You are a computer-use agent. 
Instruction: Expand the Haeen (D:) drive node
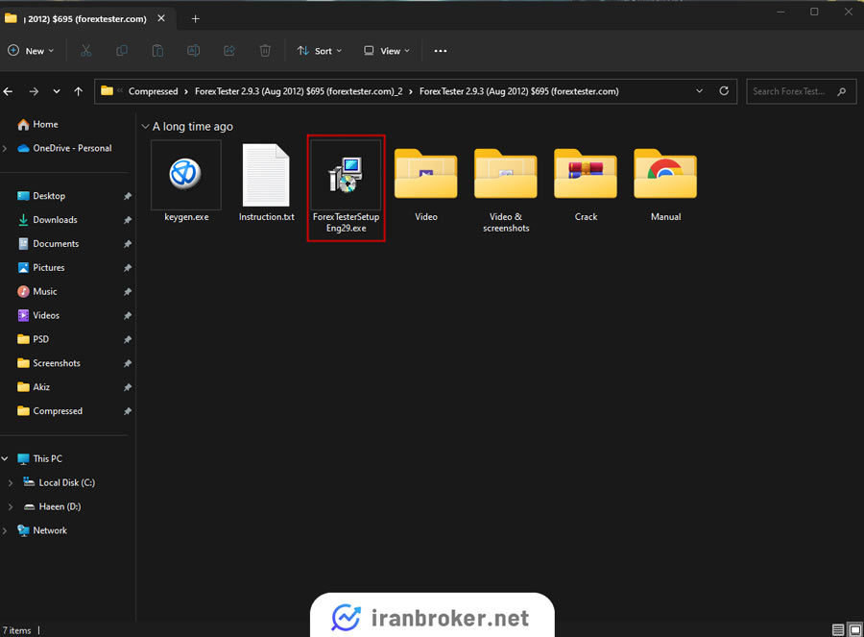pos(11,506)
